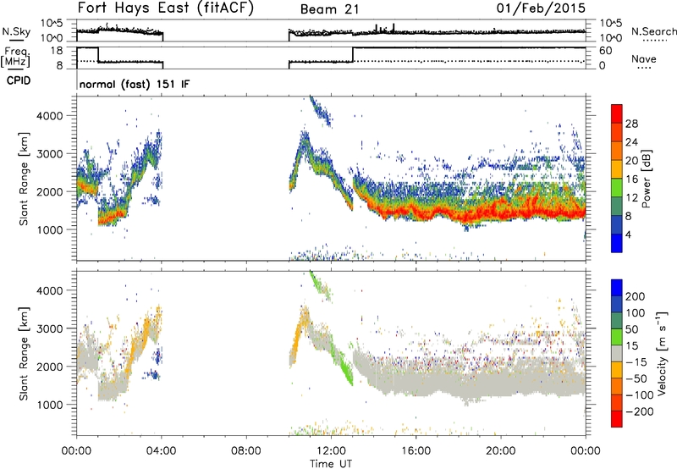Click blue velocity patch near 04:00 UT
This screenshot has height=469, width=677.
point(152,374)
